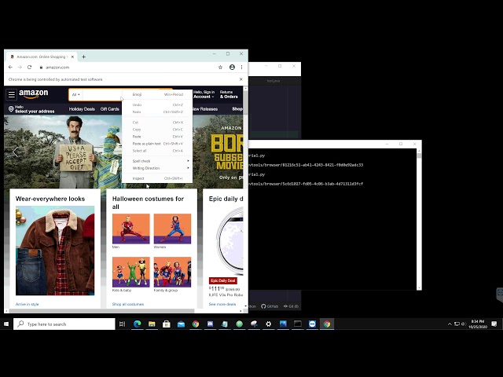The width and height of the screenshot is (503, 377).
Task: Open the Chrome profile avatar icon
Action: click(x=233, y=68)
